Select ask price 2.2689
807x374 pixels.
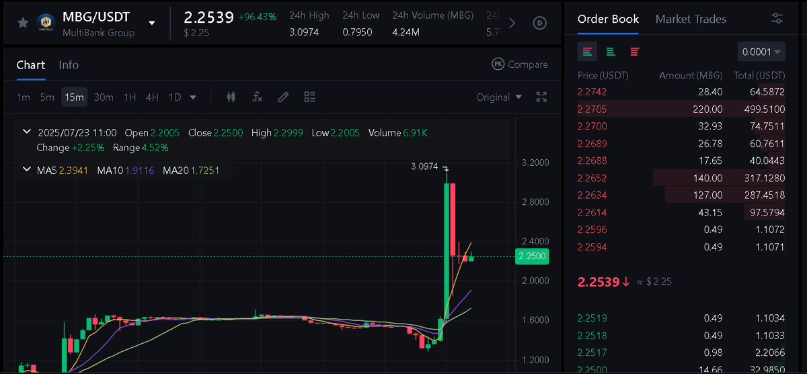click(592, 143)
